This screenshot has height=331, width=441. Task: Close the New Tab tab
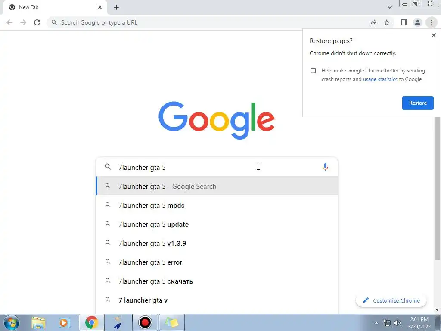pyautogui.click(x=100, y=7)
